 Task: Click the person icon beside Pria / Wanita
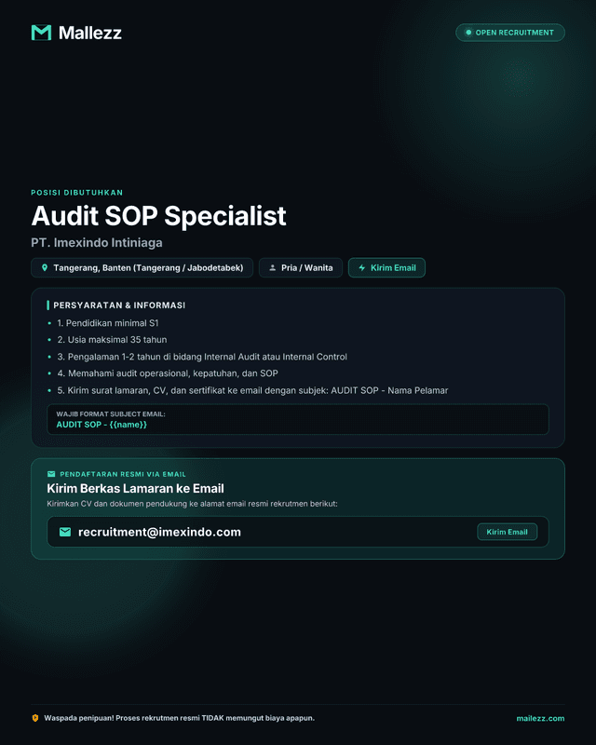[x=272, y=268]
